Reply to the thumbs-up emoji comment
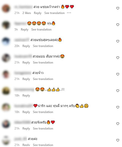 (26, 95)
